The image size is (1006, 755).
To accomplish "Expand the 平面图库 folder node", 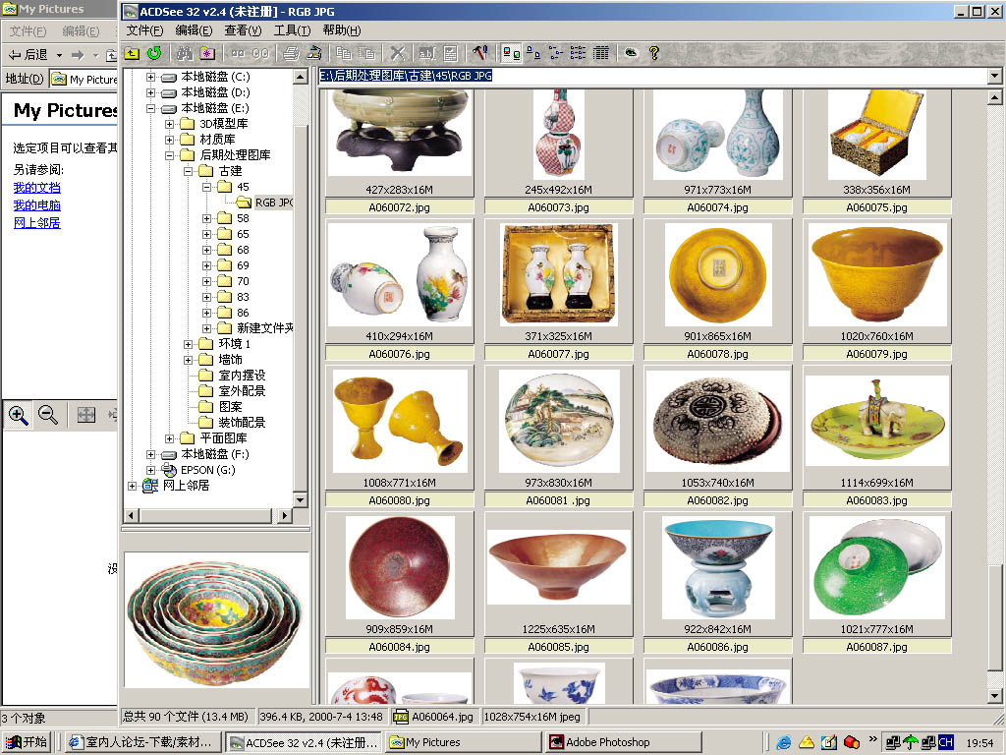I will pyautogui.click(x=169, y=438).
